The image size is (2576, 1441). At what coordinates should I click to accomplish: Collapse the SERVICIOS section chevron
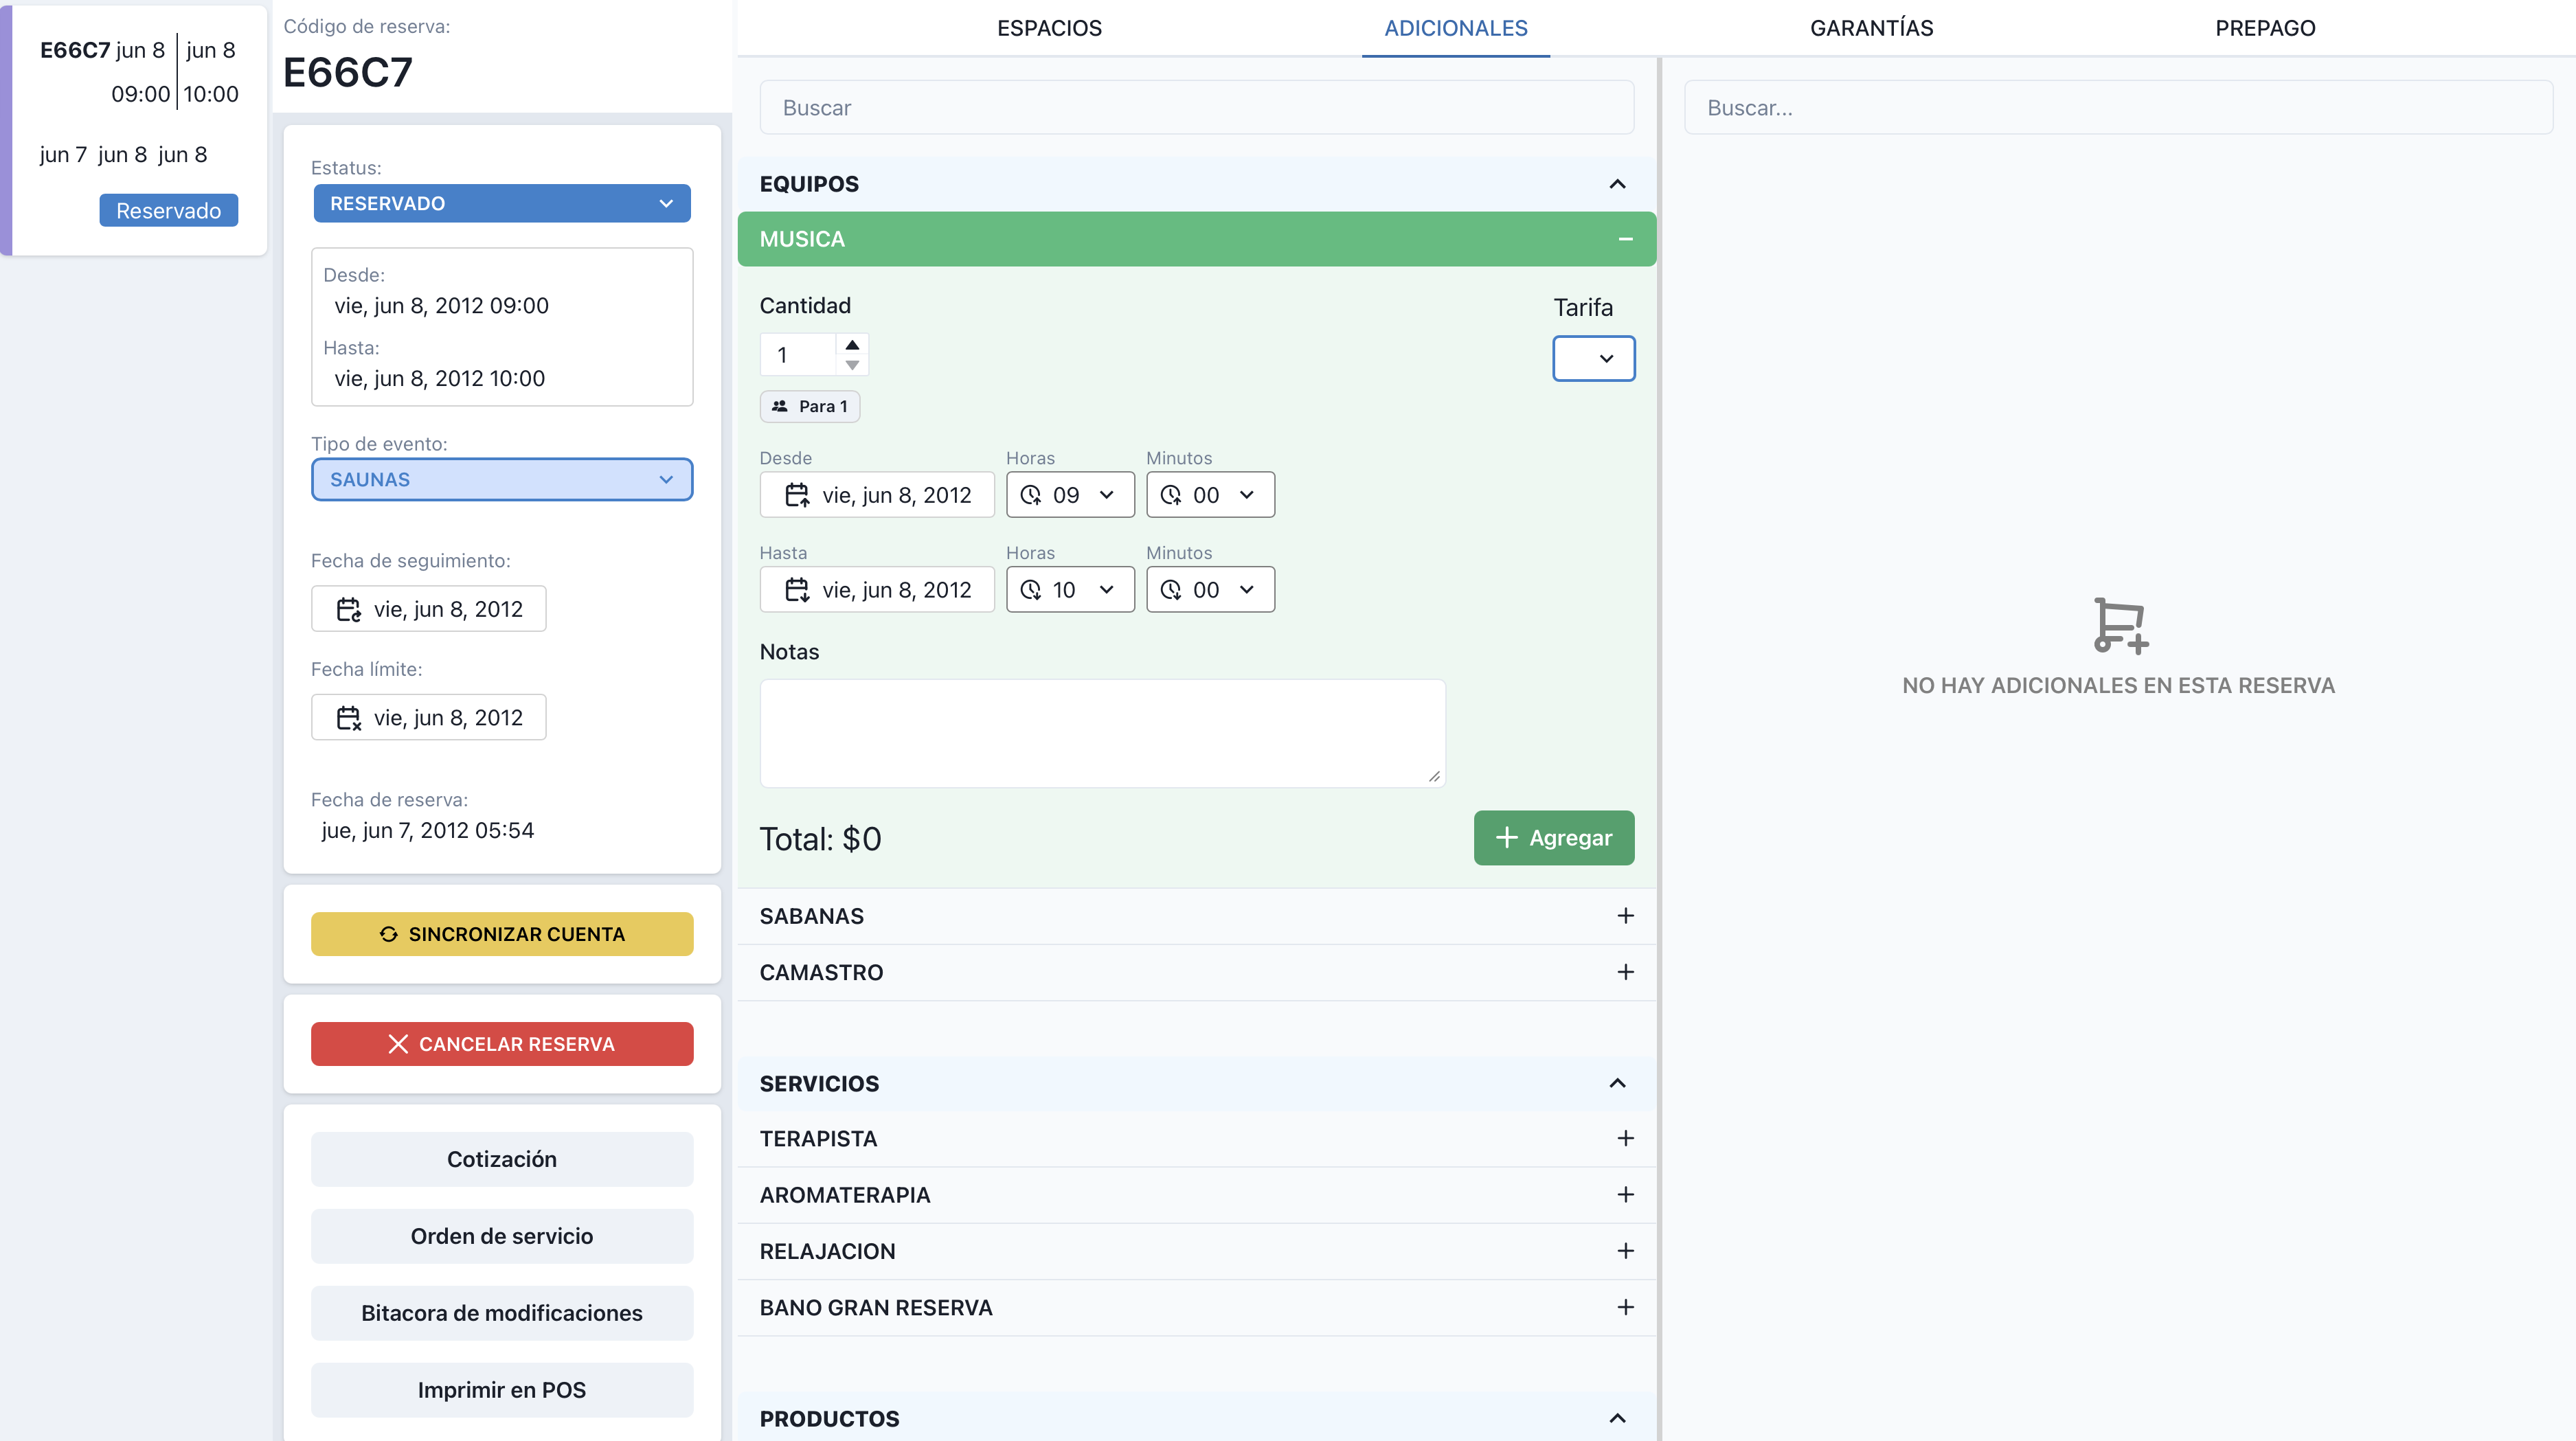point(1617,1083)
